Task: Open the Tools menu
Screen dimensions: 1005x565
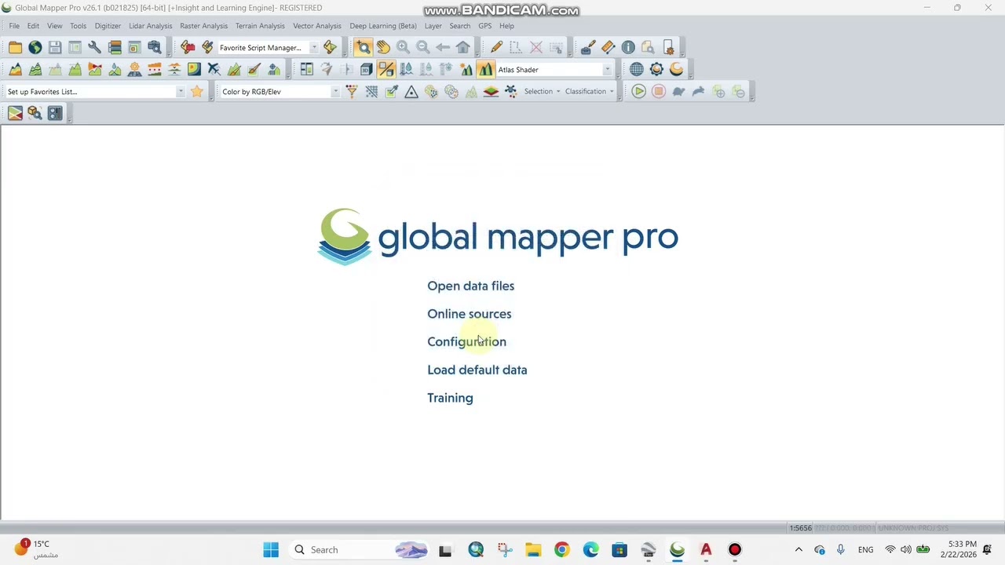Action: click(x=79, y=26)
